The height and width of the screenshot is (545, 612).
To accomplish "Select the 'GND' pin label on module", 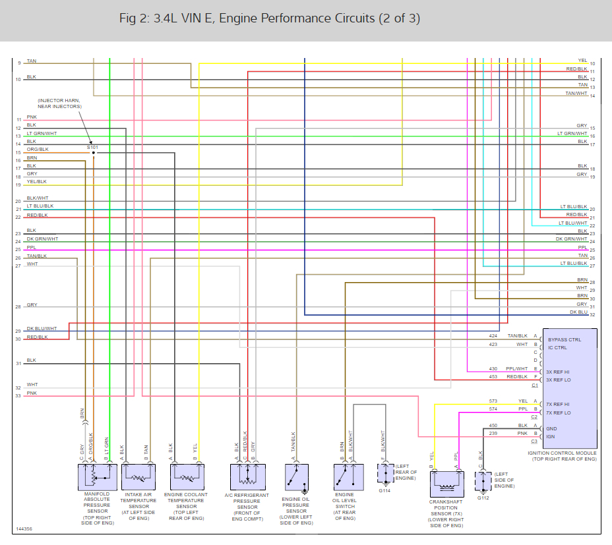I will 551,429.
